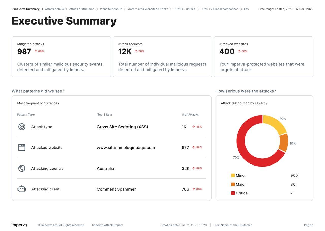
Task: Click the Attack type count 1K
Action: click(184, 127)
